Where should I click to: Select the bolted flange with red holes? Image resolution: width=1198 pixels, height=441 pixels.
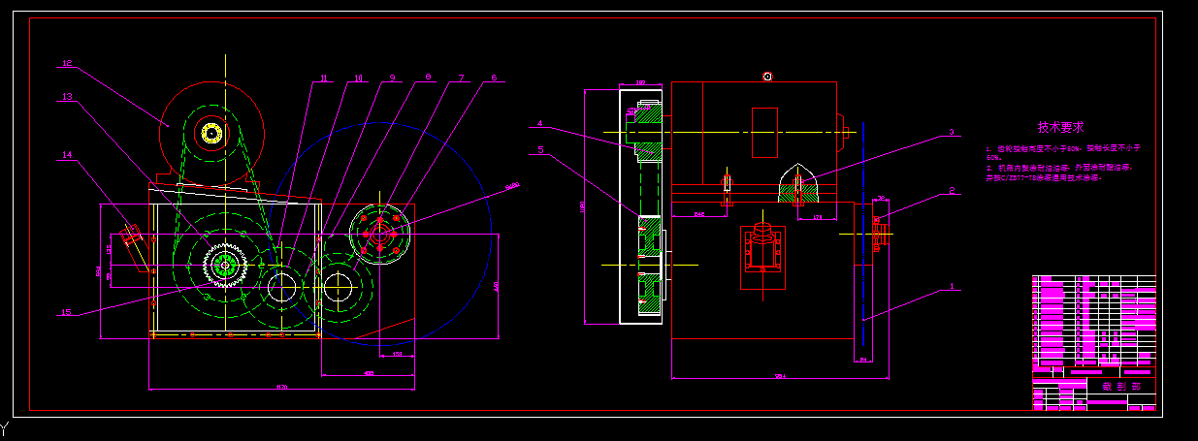(x=379, y=233)
